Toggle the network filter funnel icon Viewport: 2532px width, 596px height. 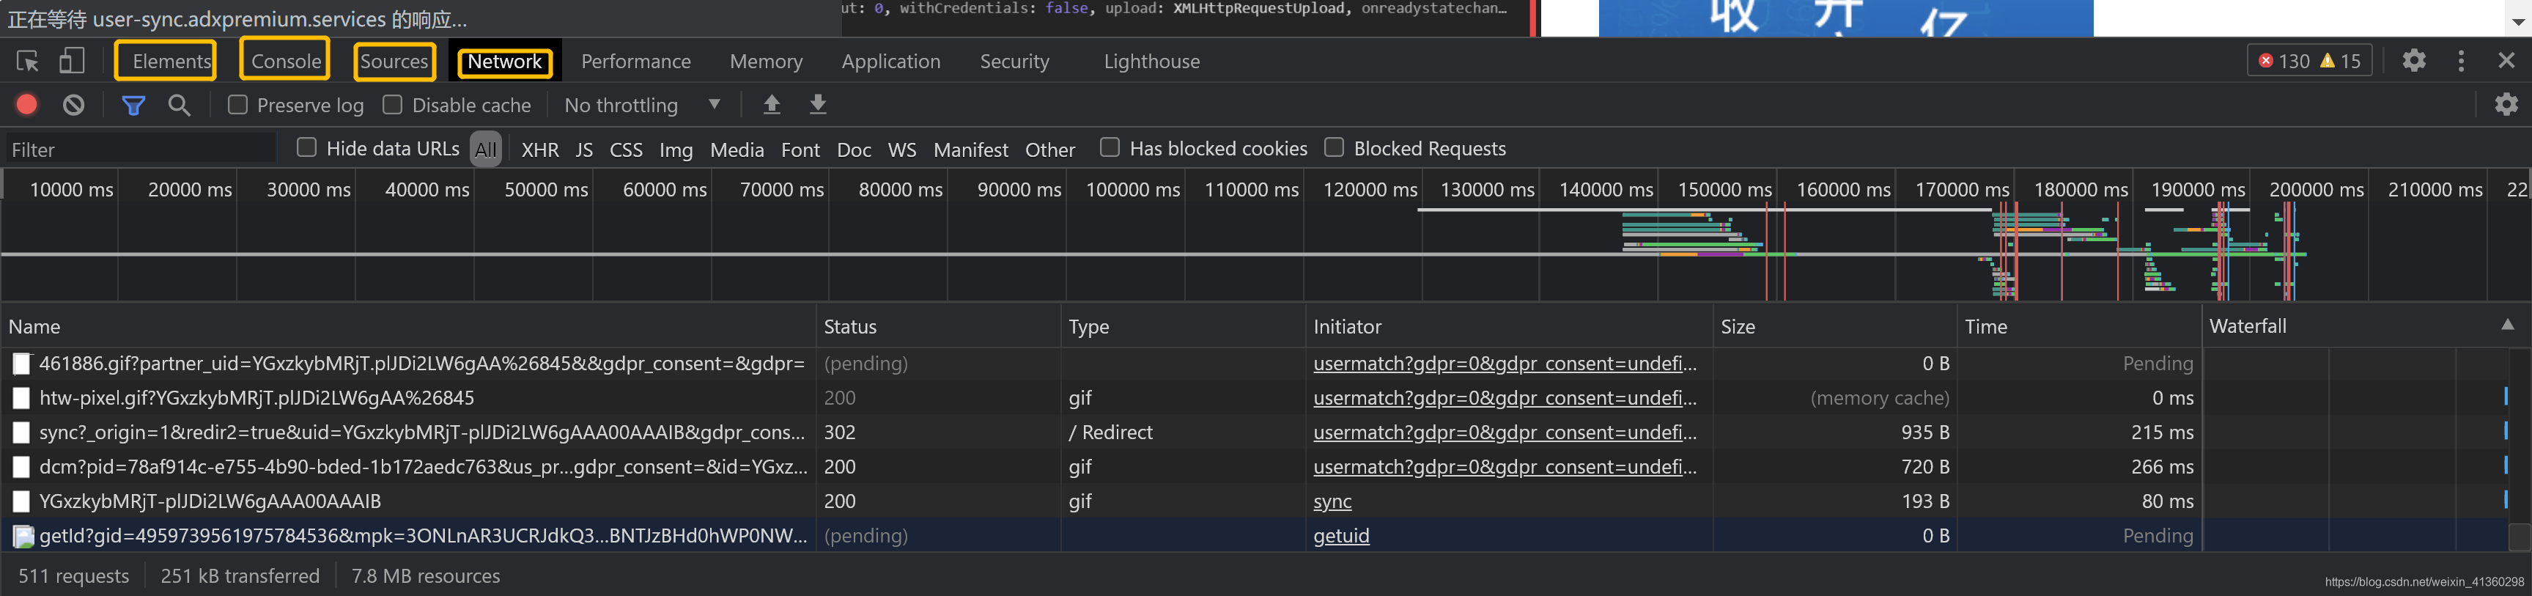pyautogui.click(x=133, y=104)
